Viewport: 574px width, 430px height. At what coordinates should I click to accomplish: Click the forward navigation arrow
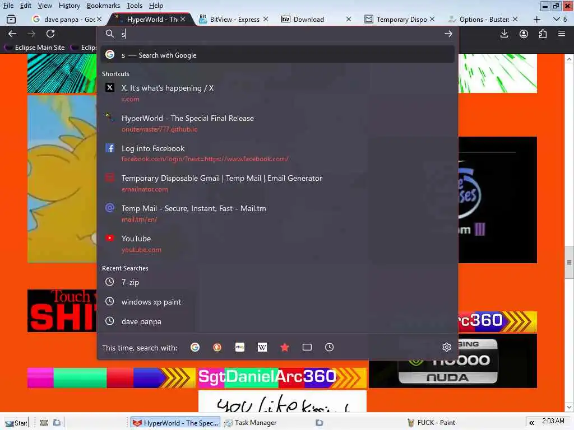(31, 34)
